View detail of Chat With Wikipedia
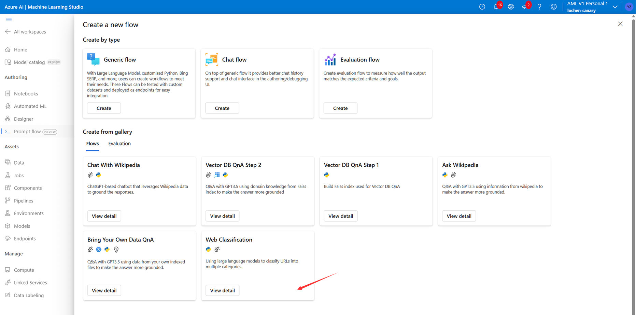This screenshot has height=315, width=636. tap(104, 216)
